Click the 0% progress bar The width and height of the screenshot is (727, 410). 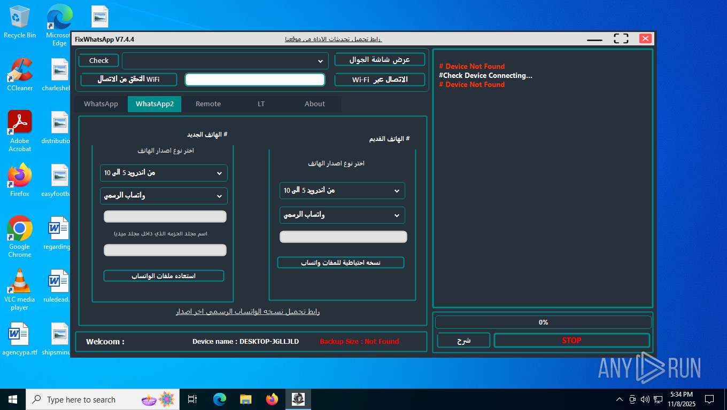click(543, 322)
